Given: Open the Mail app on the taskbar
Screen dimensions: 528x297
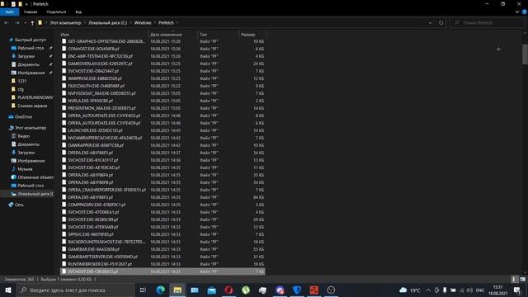Looking at the screenshot, I should 212,290.
